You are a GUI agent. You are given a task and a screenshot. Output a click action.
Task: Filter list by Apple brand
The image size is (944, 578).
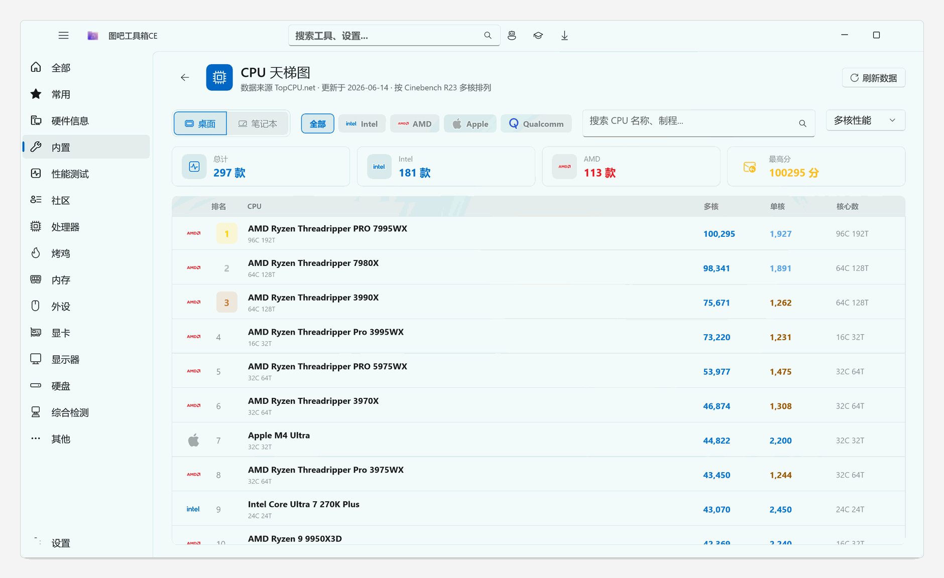point(470,124)
